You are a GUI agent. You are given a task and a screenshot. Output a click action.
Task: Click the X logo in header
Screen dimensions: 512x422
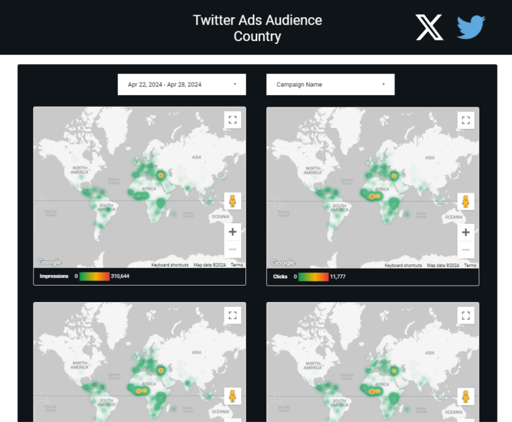click(x=429, y=27)
